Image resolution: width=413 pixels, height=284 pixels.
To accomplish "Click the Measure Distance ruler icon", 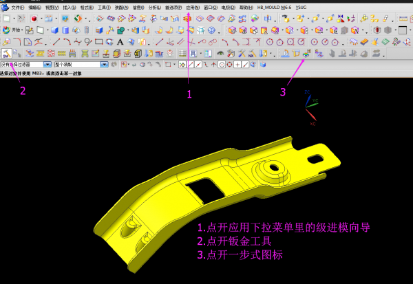I will pos(403,19).
